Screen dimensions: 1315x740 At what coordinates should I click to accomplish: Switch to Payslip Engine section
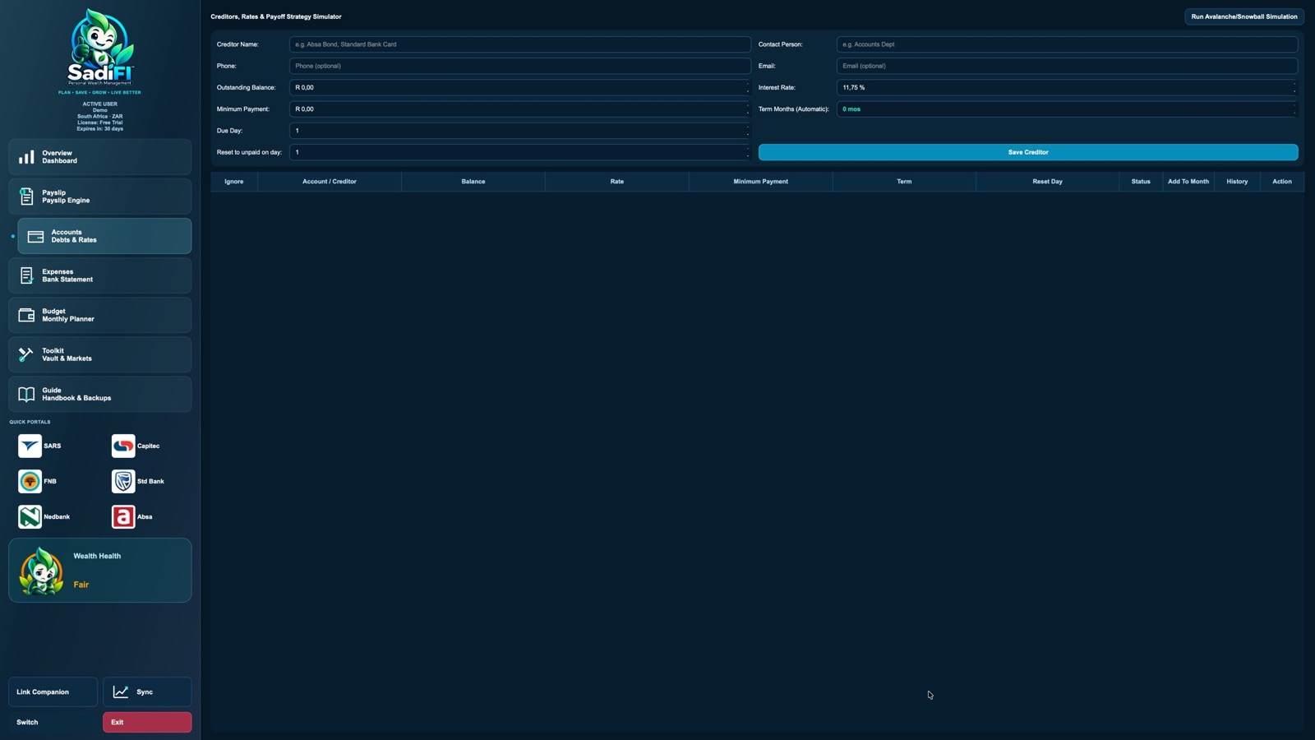pyautogui.click(x=100, y=197)
